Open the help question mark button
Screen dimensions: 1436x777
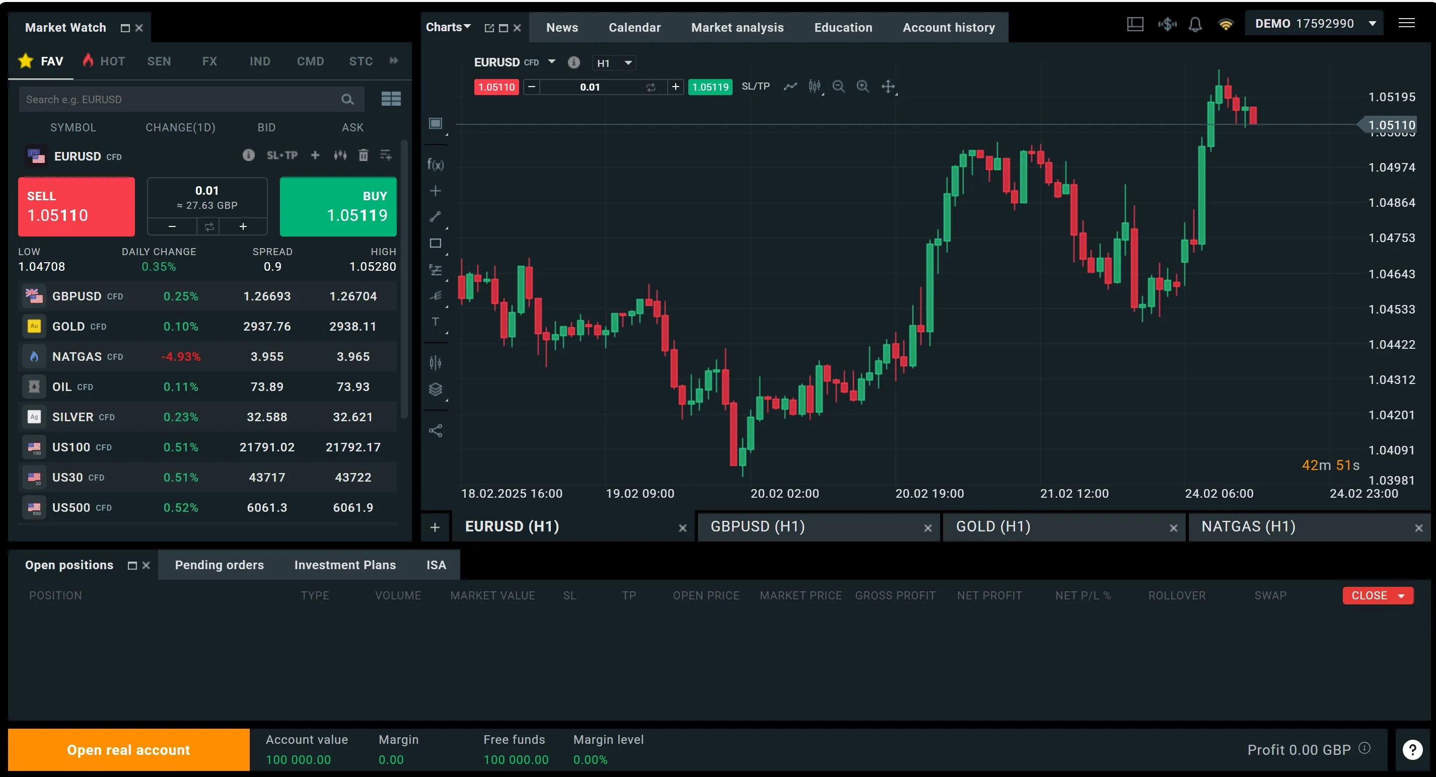point(1412,750)
